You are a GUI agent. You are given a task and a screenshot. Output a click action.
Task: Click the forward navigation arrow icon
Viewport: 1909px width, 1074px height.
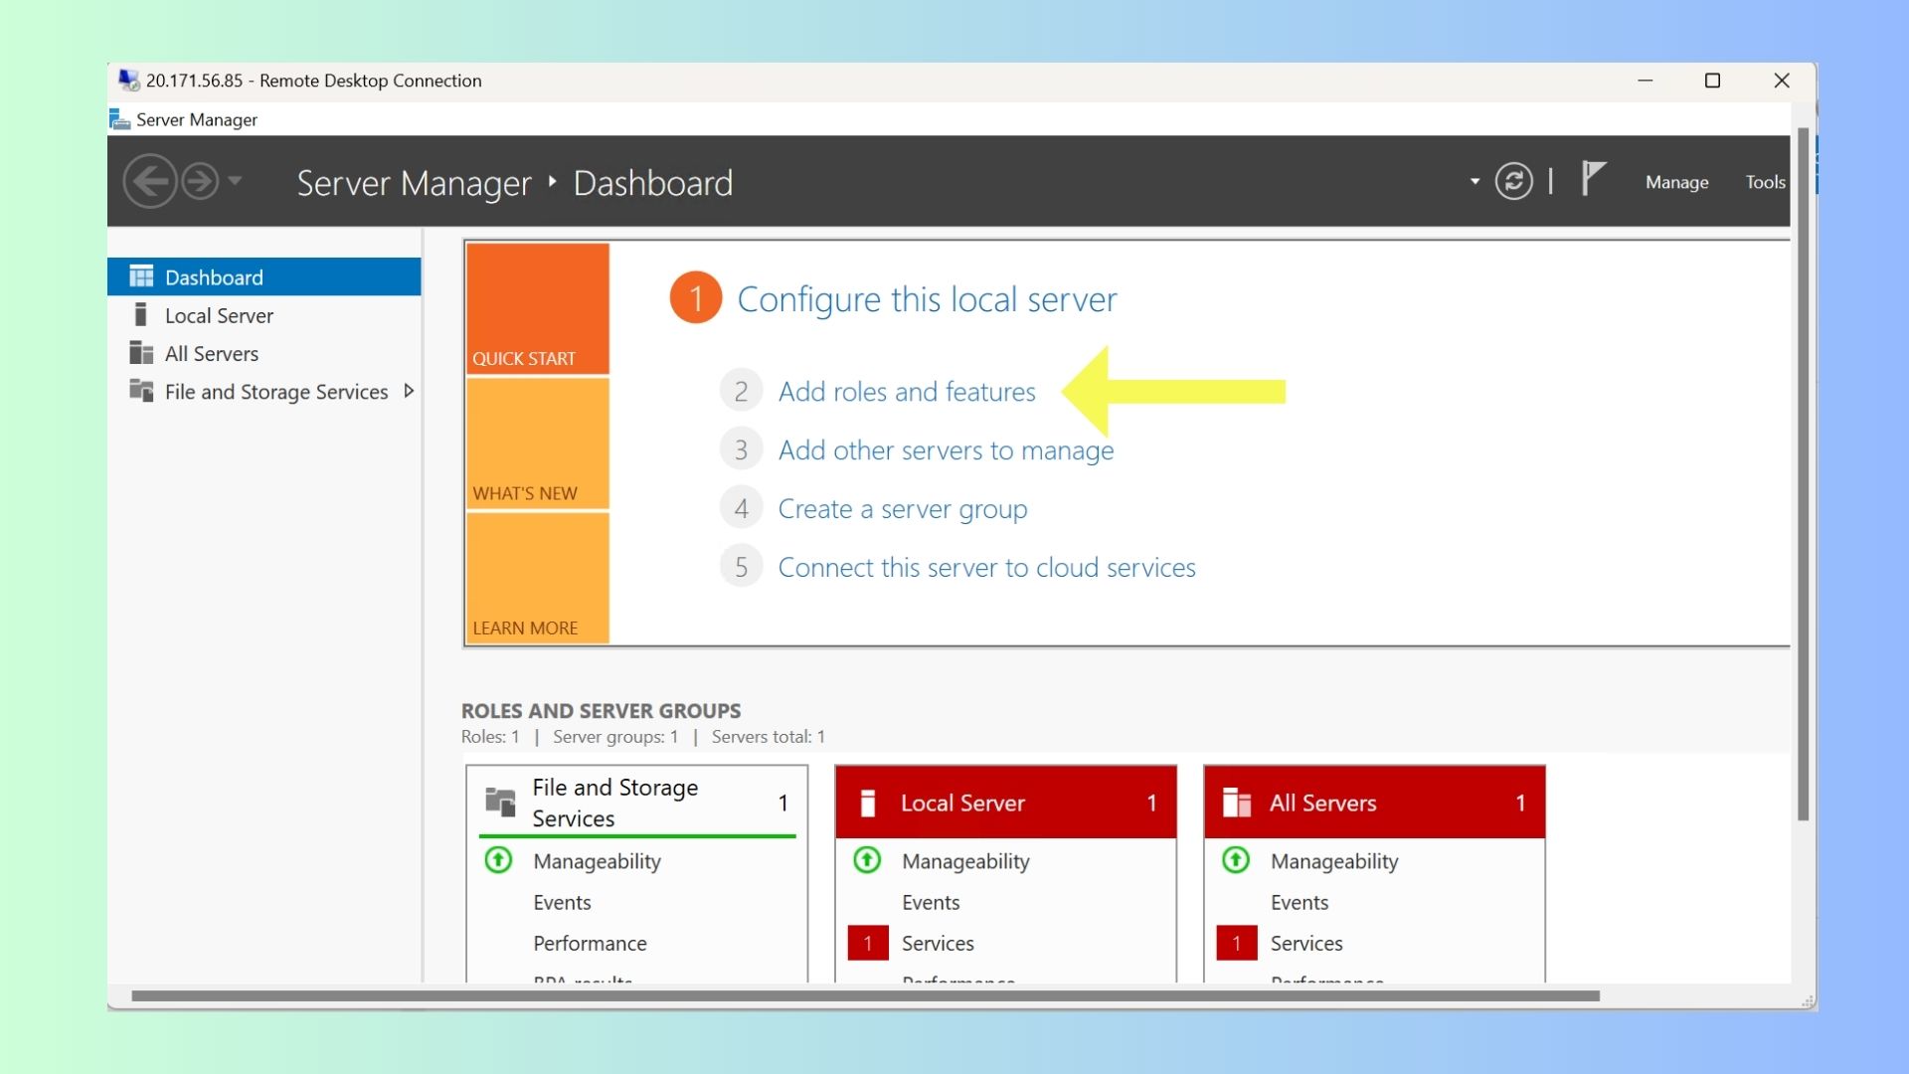pyautogui.click(x=200, y=182)
